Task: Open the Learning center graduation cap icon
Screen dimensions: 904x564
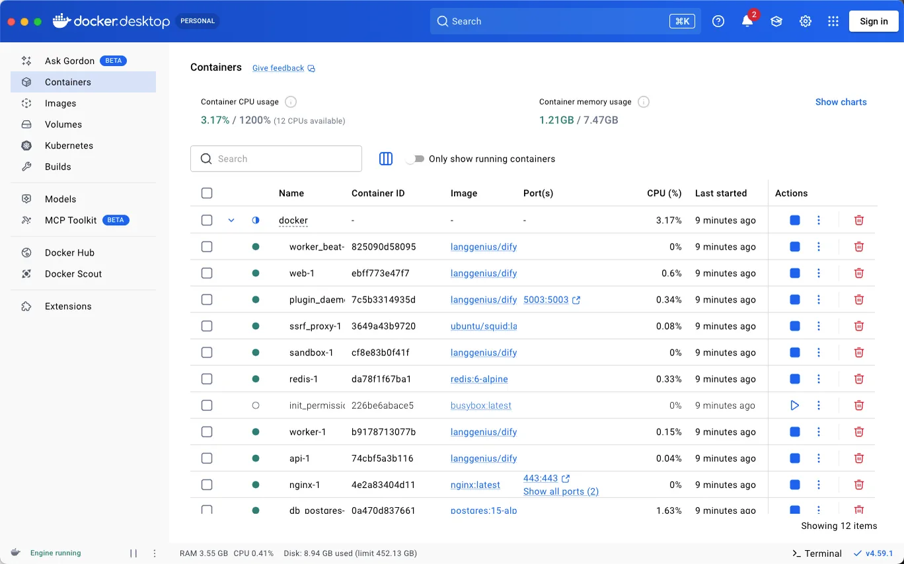Action: 776,21
